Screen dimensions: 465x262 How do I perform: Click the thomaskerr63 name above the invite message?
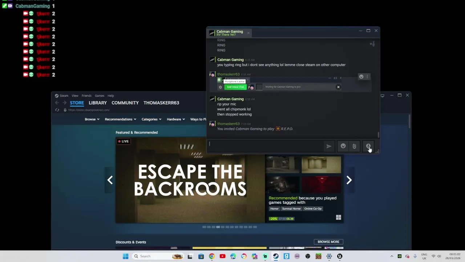click(x=229, y=124)
